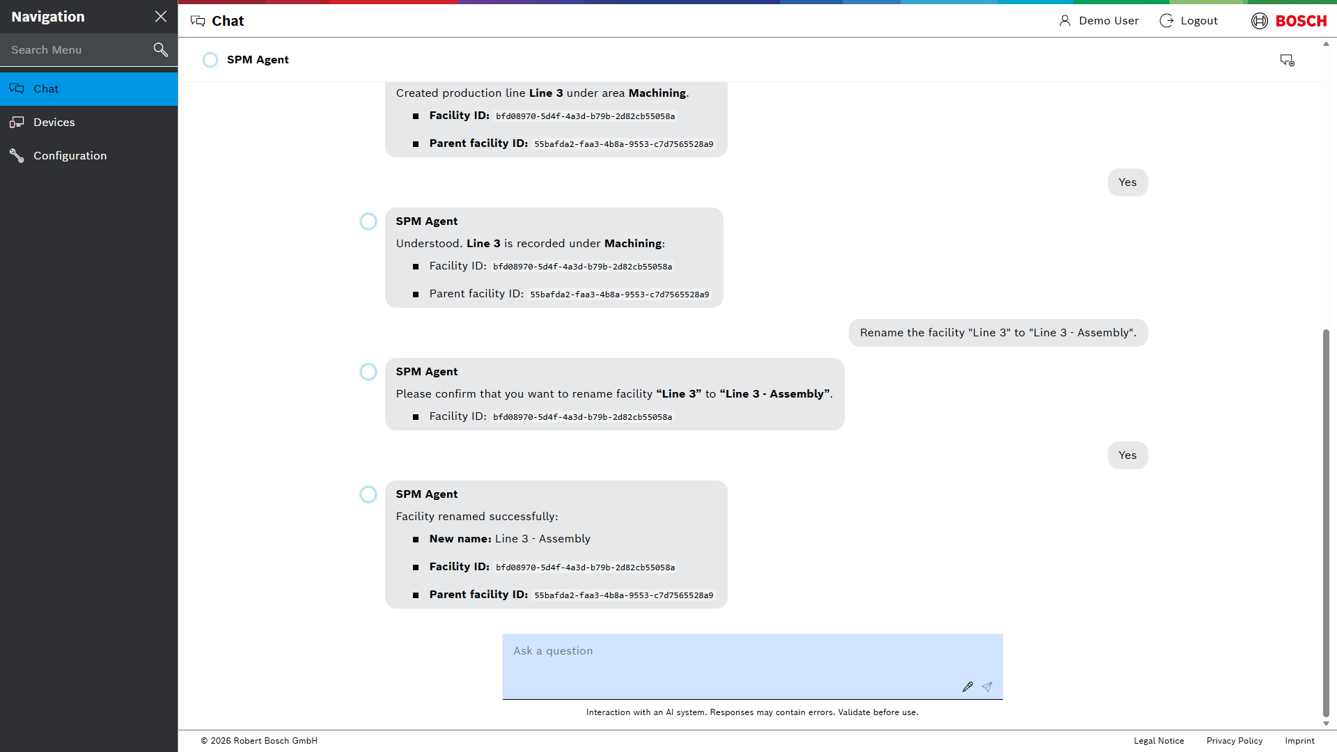Click the avatar beside the rename confirmation message

(368, 372)
